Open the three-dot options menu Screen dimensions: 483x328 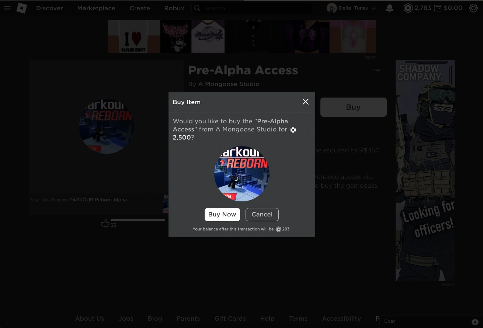[x=376, y=70]
